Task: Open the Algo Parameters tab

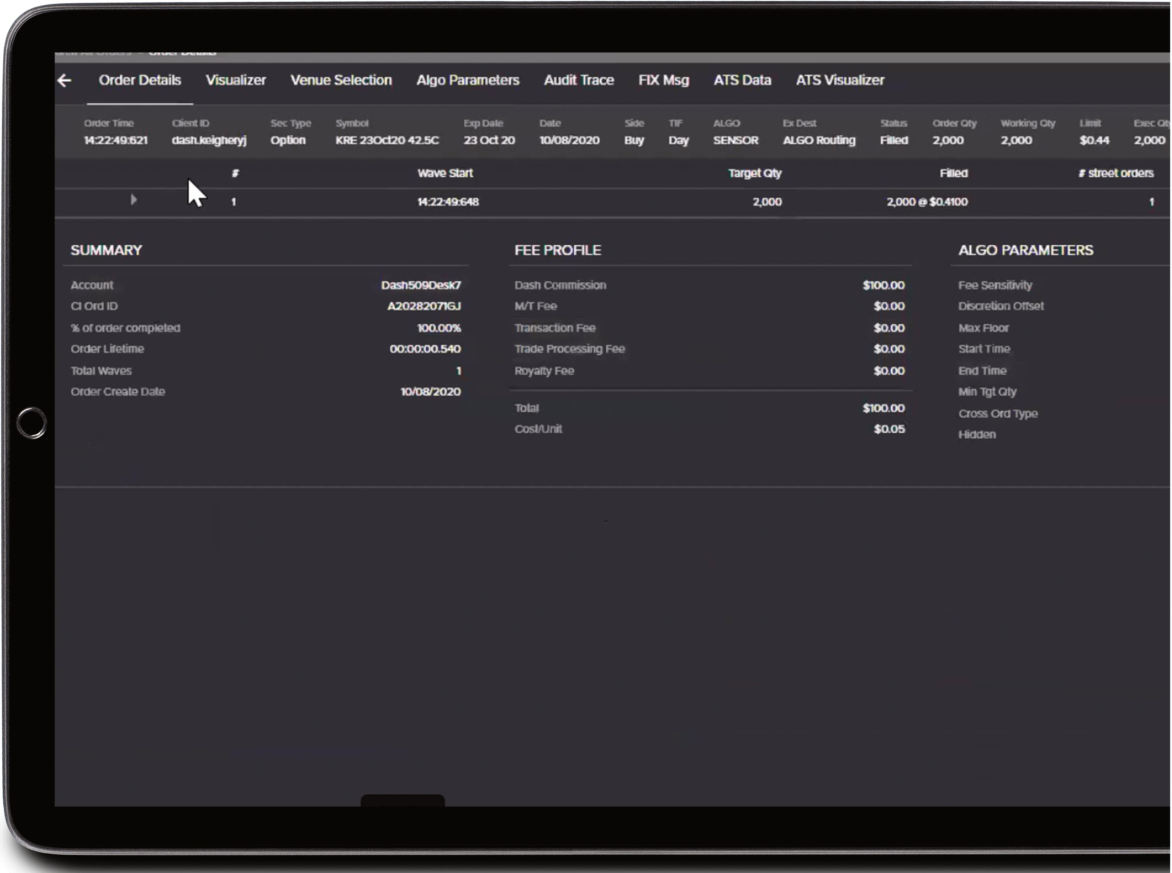Action: (x=468, y=80)
